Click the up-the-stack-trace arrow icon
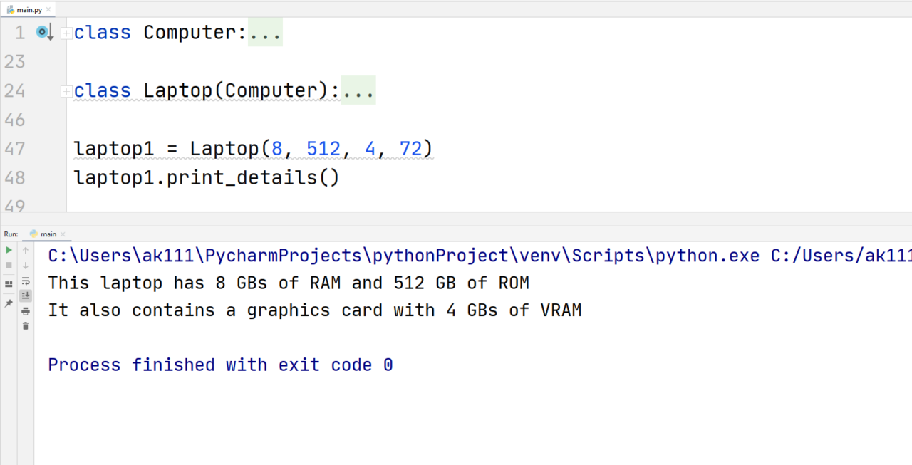This screenshot has width=912, height=465. (26, 251)
